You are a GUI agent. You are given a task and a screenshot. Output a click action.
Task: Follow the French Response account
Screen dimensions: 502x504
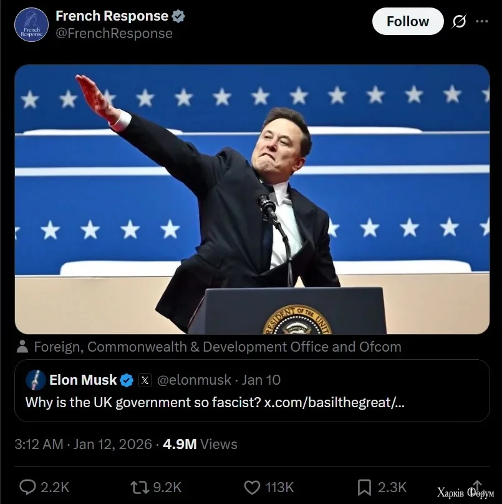(x=407, y=21)
